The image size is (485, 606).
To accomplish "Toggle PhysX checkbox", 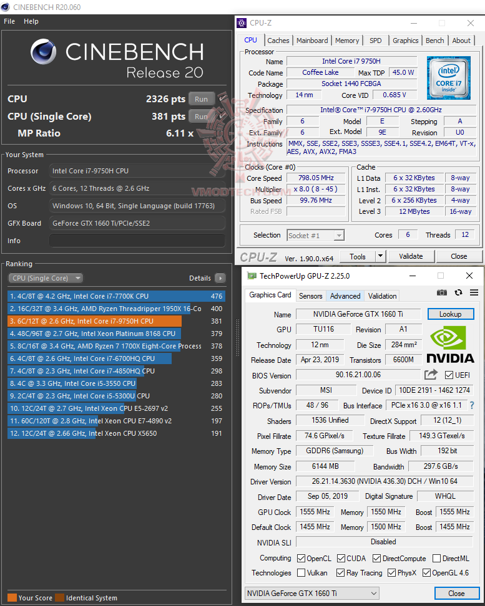I will (x=392, y=573).
